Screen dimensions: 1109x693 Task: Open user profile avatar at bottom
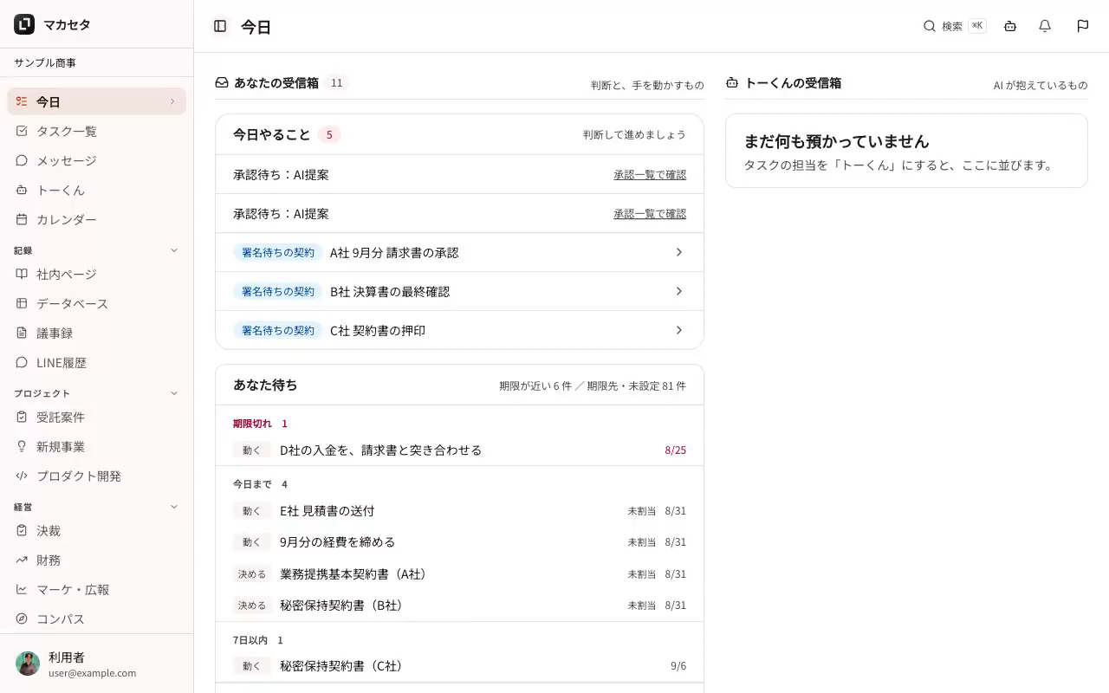(x=28, y=664)
